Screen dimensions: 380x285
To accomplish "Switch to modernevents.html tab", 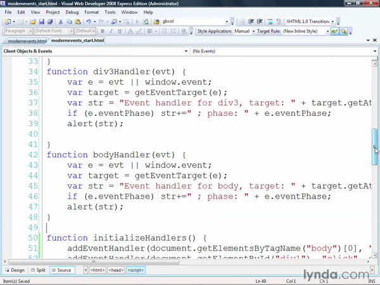I will (x=23, y=41).
